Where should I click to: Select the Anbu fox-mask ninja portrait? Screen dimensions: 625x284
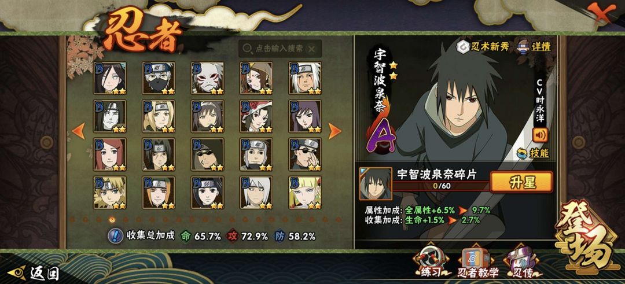[207, 78]
